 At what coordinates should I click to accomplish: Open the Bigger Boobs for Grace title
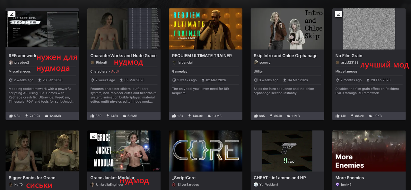coord(32,178)
